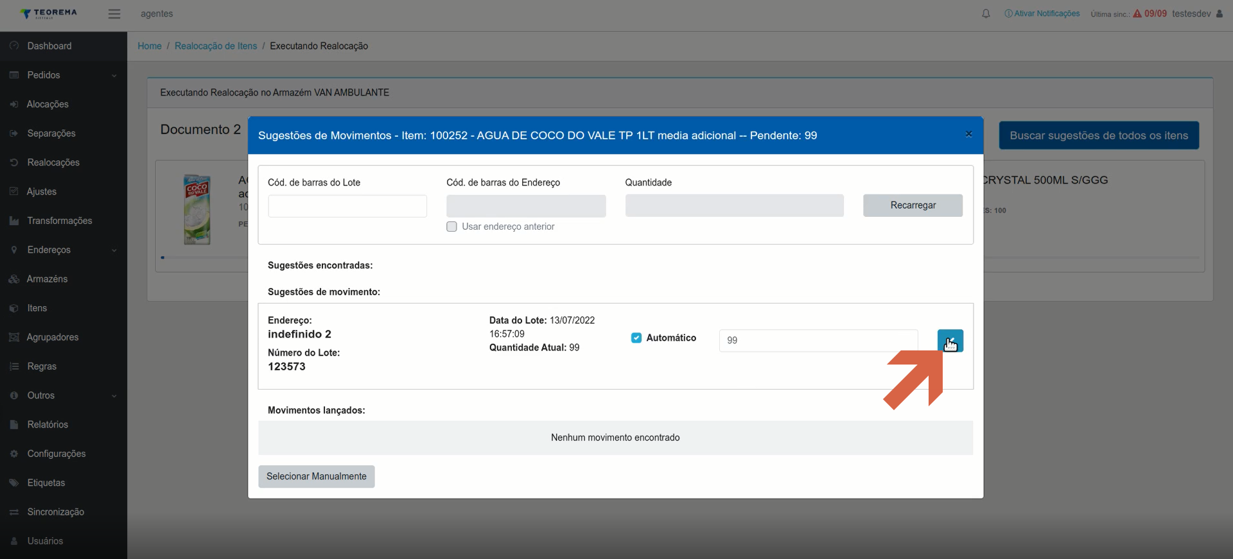The height and width of the screenshot is (559, 1233).
Task: Click the Realocações sidebar icon
Action: pos(14,162)
